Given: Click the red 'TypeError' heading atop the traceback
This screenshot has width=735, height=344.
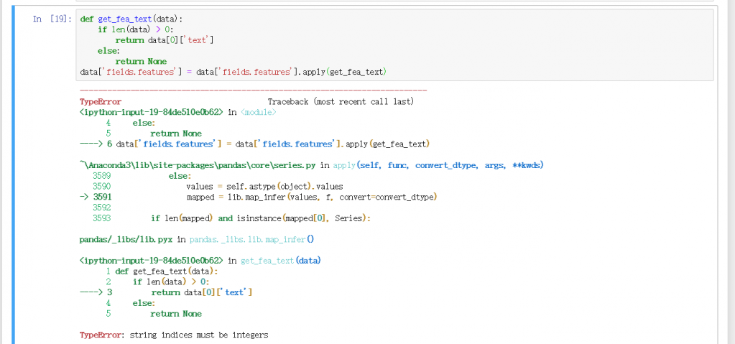Looking at the screenshot, I should pyautogui.click(x=100, y=102).
